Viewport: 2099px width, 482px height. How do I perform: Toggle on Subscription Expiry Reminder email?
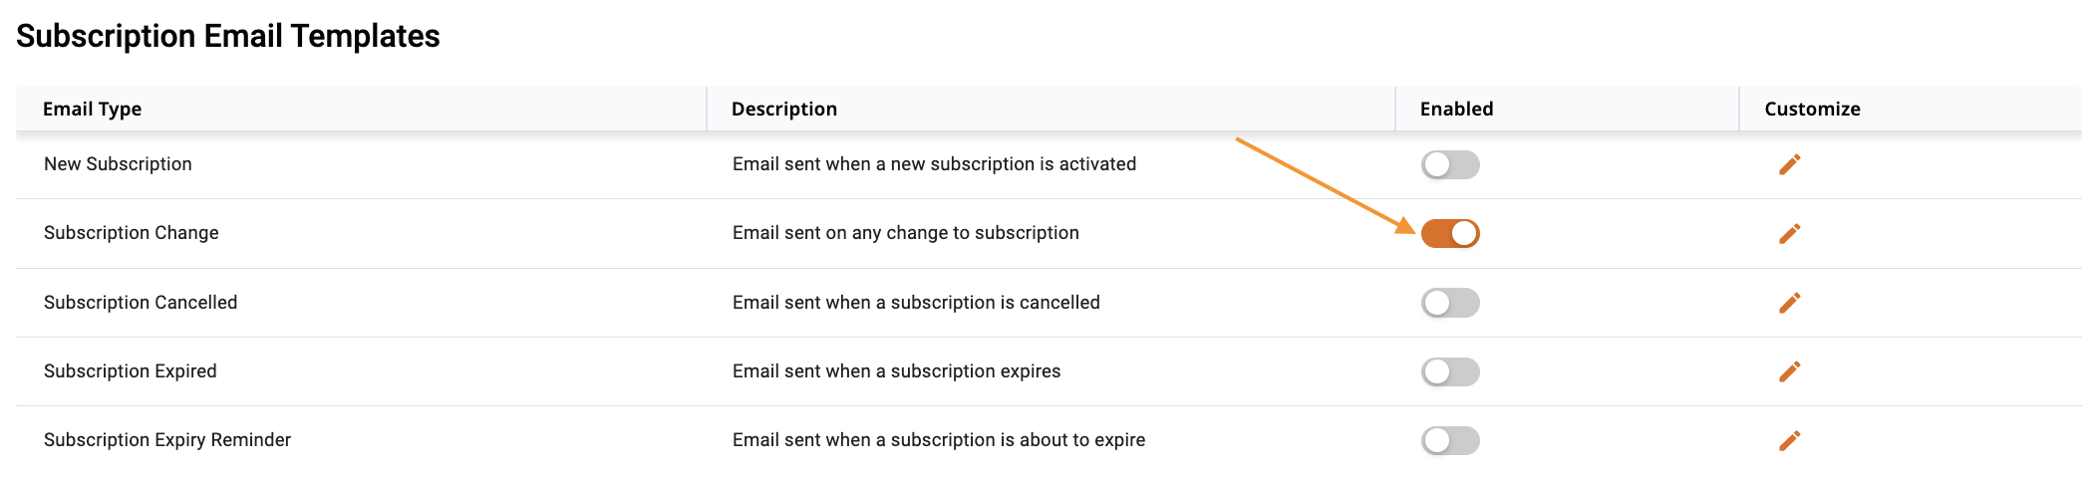pyautogui.click(x=1450, y=440)
